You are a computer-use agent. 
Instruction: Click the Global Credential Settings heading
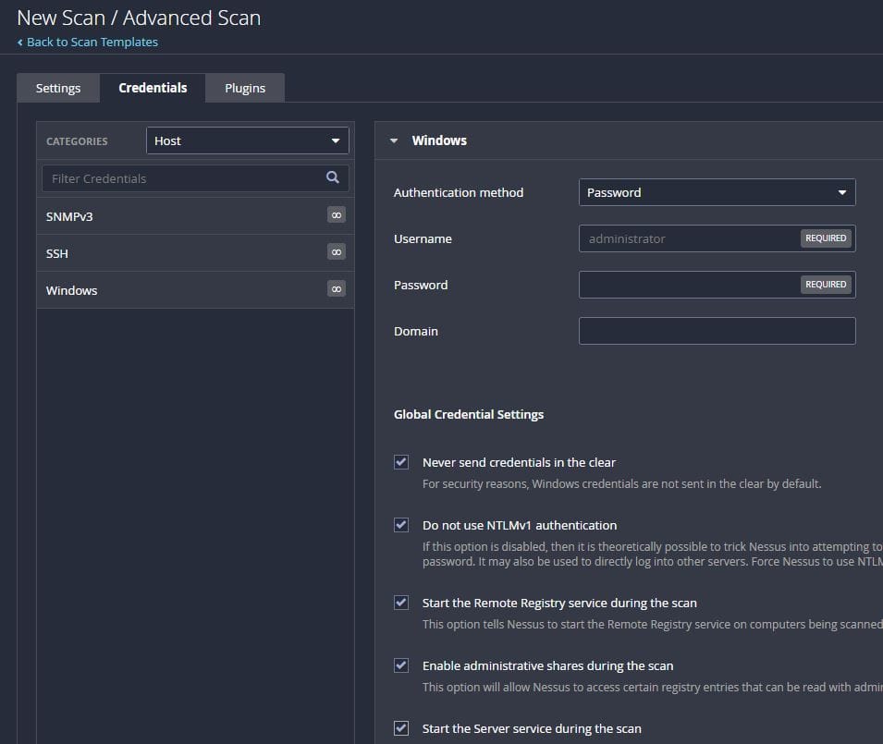point(469,415)
